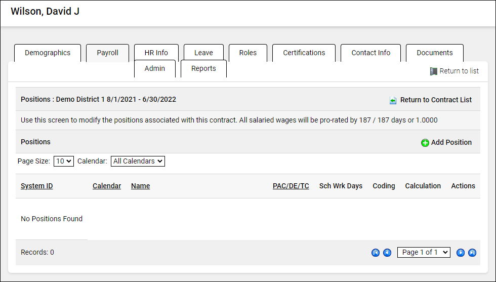Select the Leave tab
This screenshot has width=496, height=282.
click(x=203, y=53)
